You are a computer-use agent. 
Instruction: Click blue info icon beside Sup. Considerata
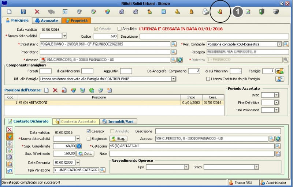[79, 146]
